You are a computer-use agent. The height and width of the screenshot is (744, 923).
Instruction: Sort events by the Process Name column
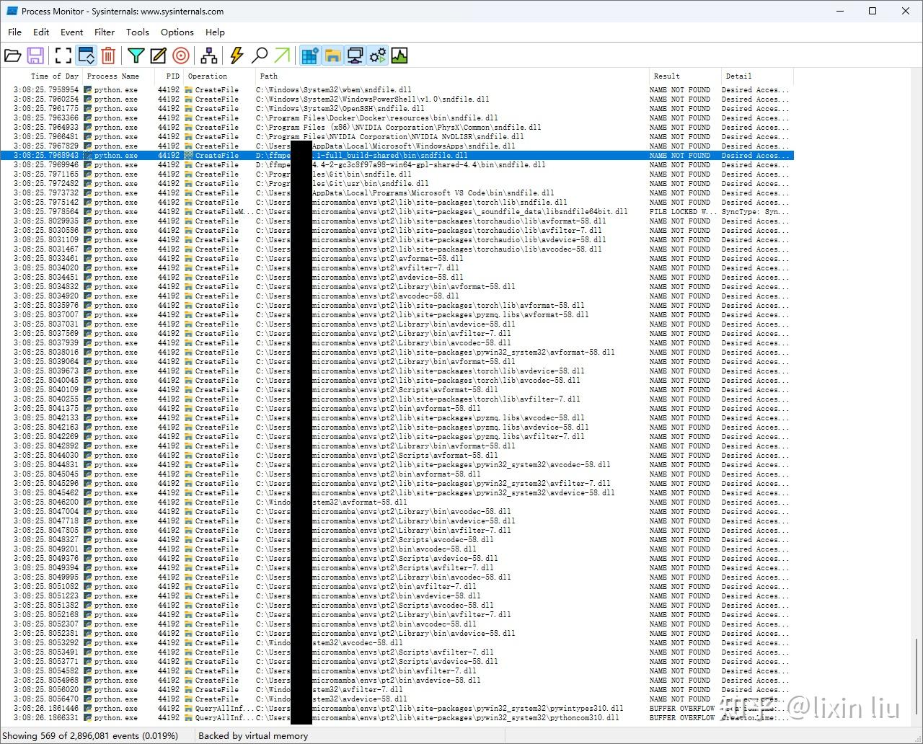pyautogui.click(x=113, y=76)
